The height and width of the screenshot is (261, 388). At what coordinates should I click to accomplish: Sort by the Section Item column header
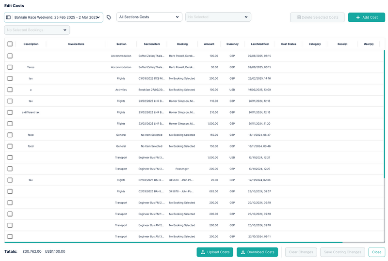click(x=152, y=44)
